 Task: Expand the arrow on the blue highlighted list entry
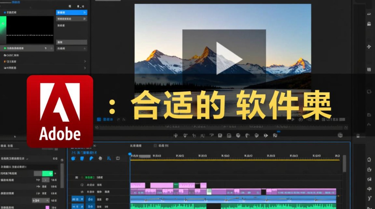click(85, 13)
